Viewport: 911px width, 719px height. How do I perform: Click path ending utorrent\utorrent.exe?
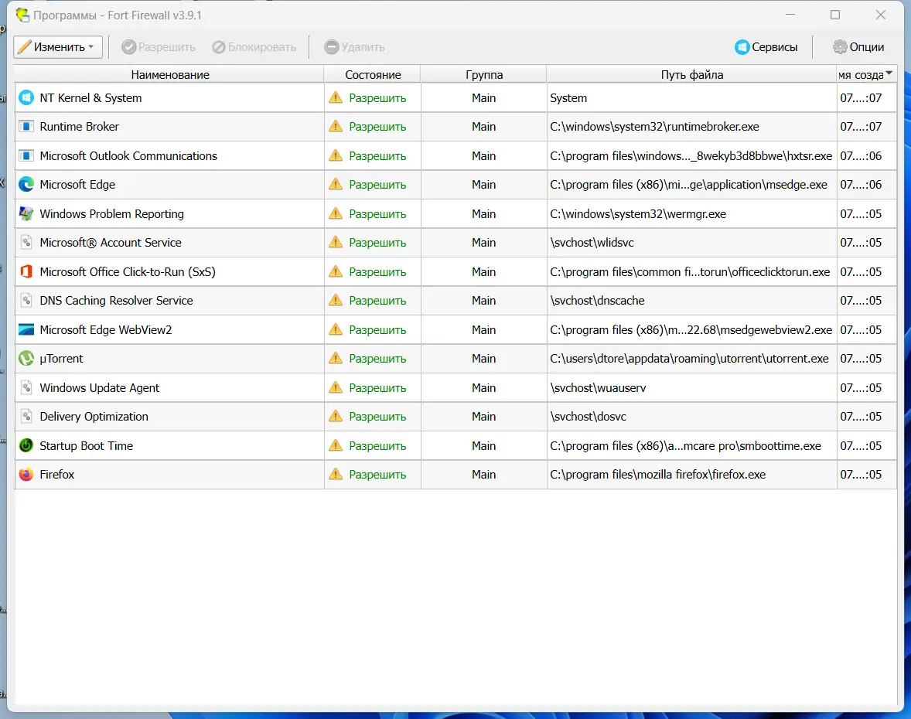point(689,358)
